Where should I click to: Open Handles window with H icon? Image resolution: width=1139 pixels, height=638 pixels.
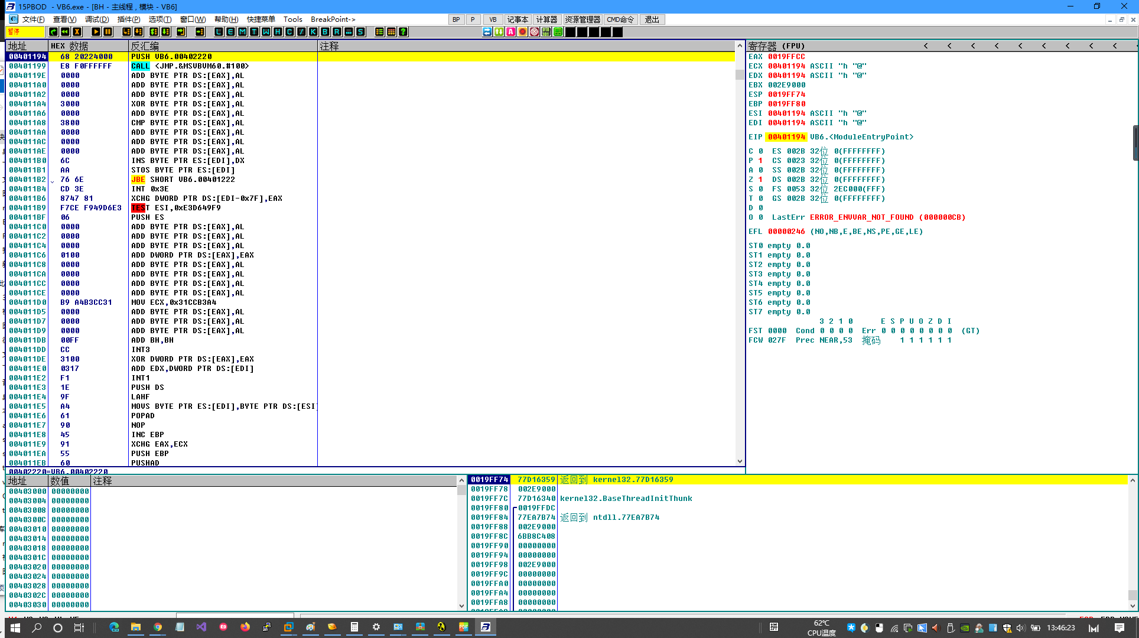(x=278, y=32)
